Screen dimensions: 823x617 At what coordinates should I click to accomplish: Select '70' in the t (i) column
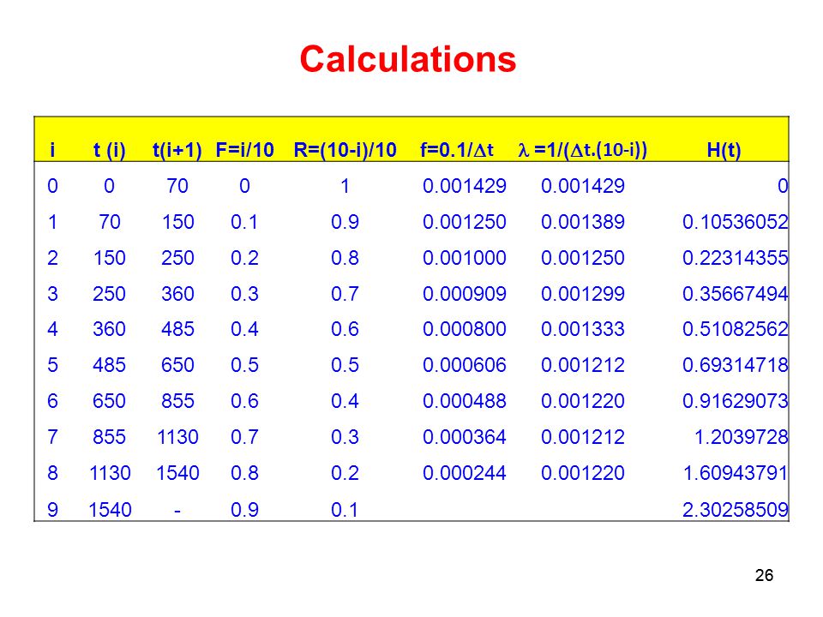click(109, 222)
